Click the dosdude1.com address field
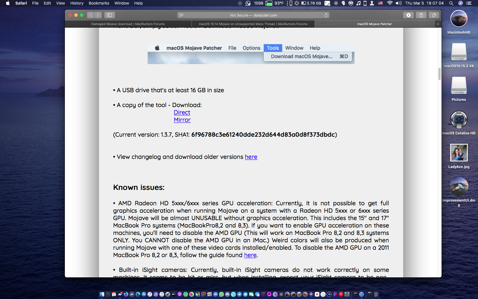The width and height of the screenshot is (478, 299). (253, 15)
